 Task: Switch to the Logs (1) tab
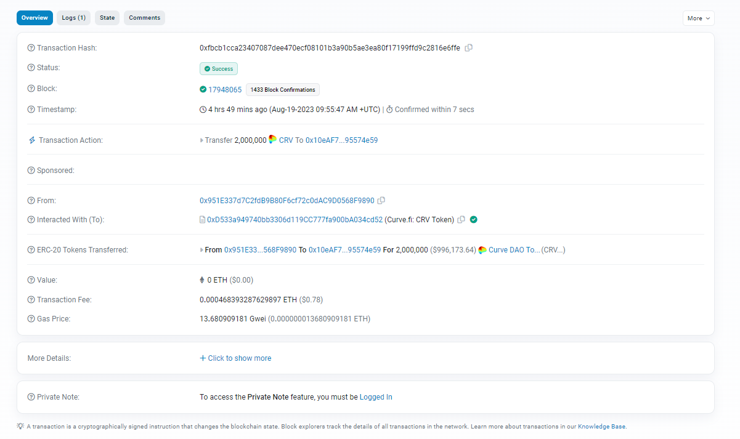coord(73,18)
